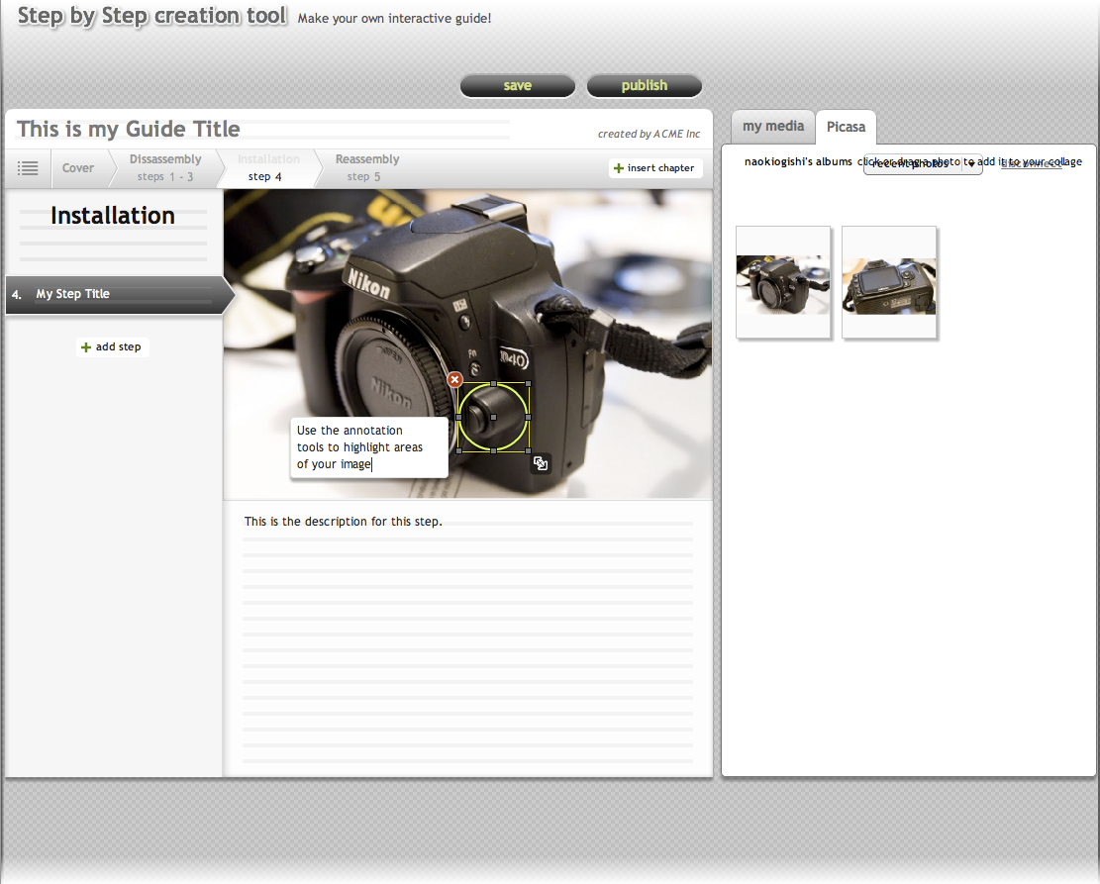The image size is (1100, 884).
Task: Click the disconnect link in Picasa panel
Action: click(x=1032, y=163)
